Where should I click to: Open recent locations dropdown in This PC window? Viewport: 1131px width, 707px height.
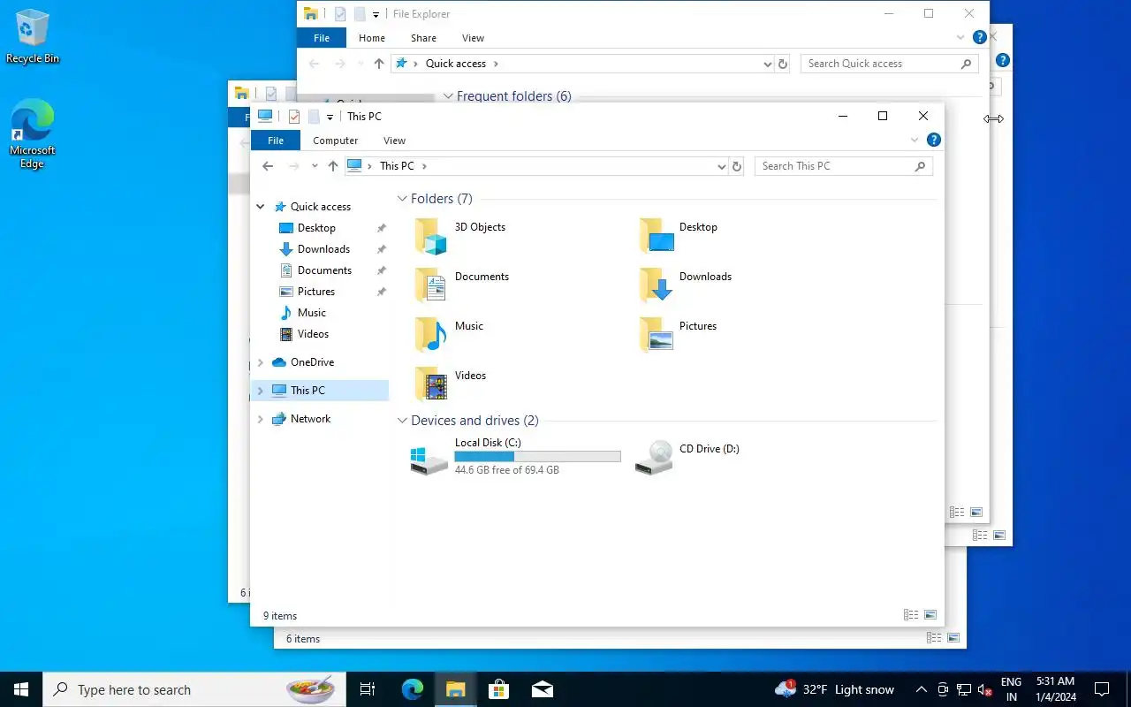(x=315, y=166)
